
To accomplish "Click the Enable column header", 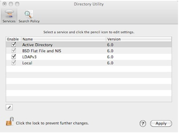I will [x=13, y=39].
